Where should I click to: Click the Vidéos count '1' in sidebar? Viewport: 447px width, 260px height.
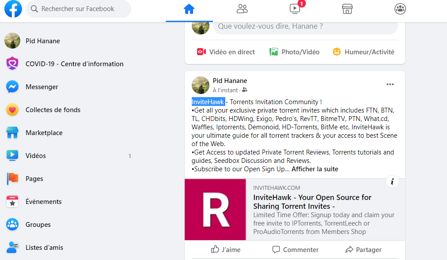pyautogui.click(x=130, y=156)
